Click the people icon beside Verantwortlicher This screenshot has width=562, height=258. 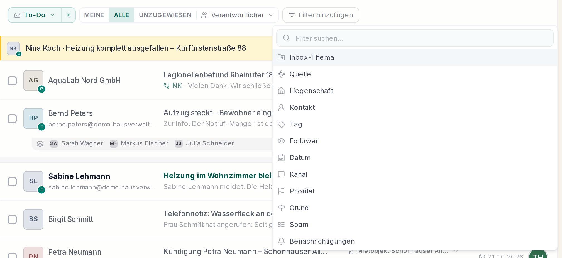tap(204, 15)
